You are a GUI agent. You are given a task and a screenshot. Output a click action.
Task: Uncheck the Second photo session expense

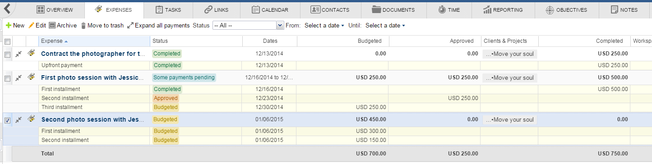7,120
